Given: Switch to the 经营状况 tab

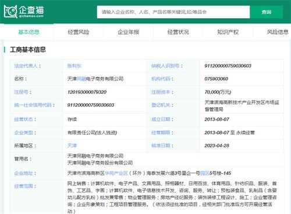Looking at the screenshot, I should [x=178, y=32].
